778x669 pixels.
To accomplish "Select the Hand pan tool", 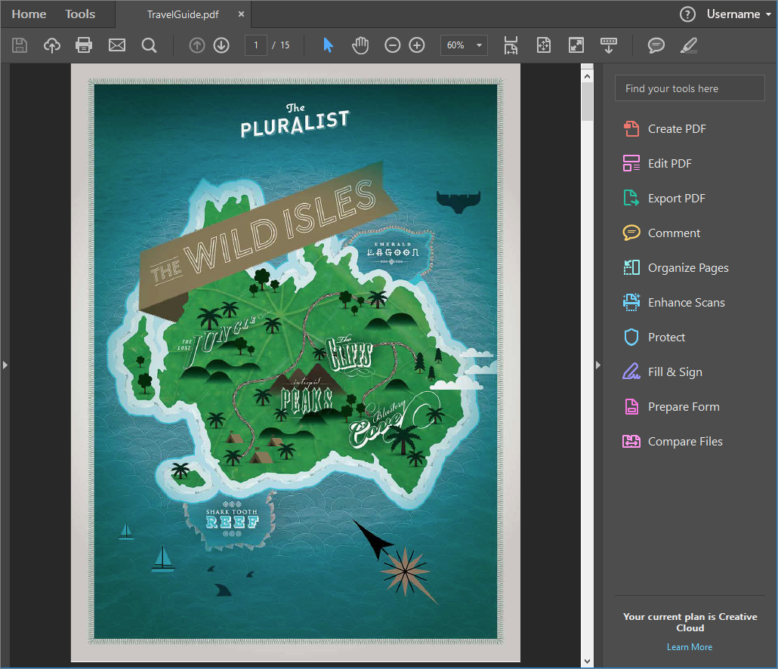I will point(360,45).
